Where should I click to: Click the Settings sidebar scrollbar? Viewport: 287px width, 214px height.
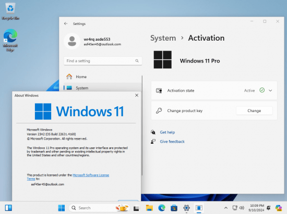point(142,125)
